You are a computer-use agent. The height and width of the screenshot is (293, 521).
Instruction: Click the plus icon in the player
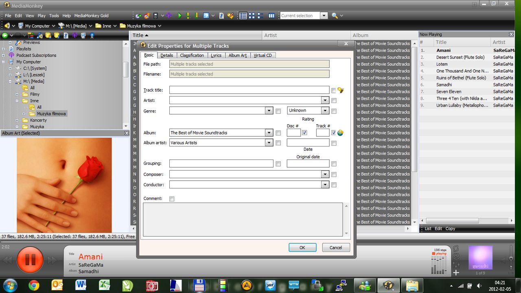coord(456,273)
